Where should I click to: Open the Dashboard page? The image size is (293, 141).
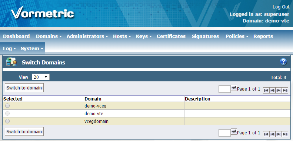[16, 36]
